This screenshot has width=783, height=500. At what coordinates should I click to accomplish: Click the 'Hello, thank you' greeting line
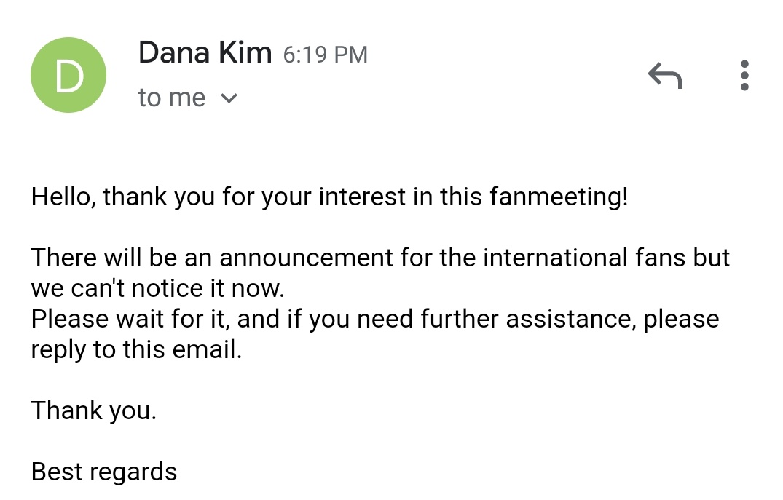tap(329, 197)
